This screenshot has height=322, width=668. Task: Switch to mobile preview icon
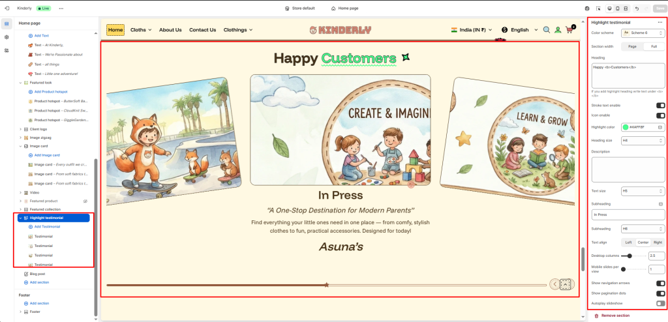pyautogui.click(x=618, y=8)
